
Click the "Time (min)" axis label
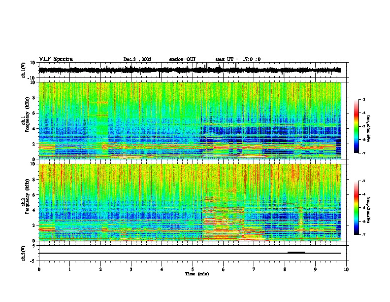[x=197, y=274]
